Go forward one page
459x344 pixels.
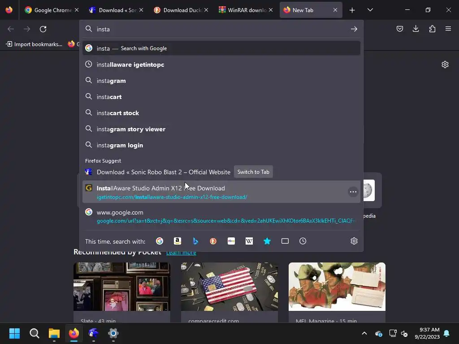pos(27,29)
